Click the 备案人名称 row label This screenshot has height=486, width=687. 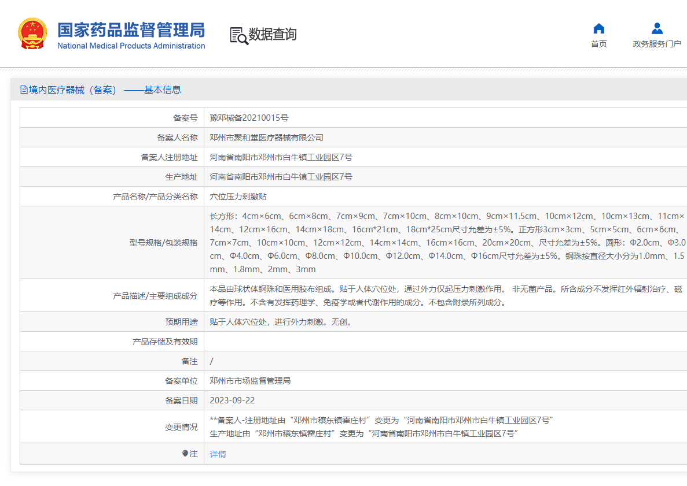178,138
